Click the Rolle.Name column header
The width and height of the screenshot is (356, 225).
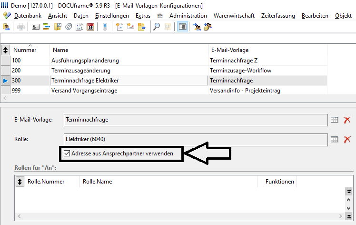coord(168,182)
